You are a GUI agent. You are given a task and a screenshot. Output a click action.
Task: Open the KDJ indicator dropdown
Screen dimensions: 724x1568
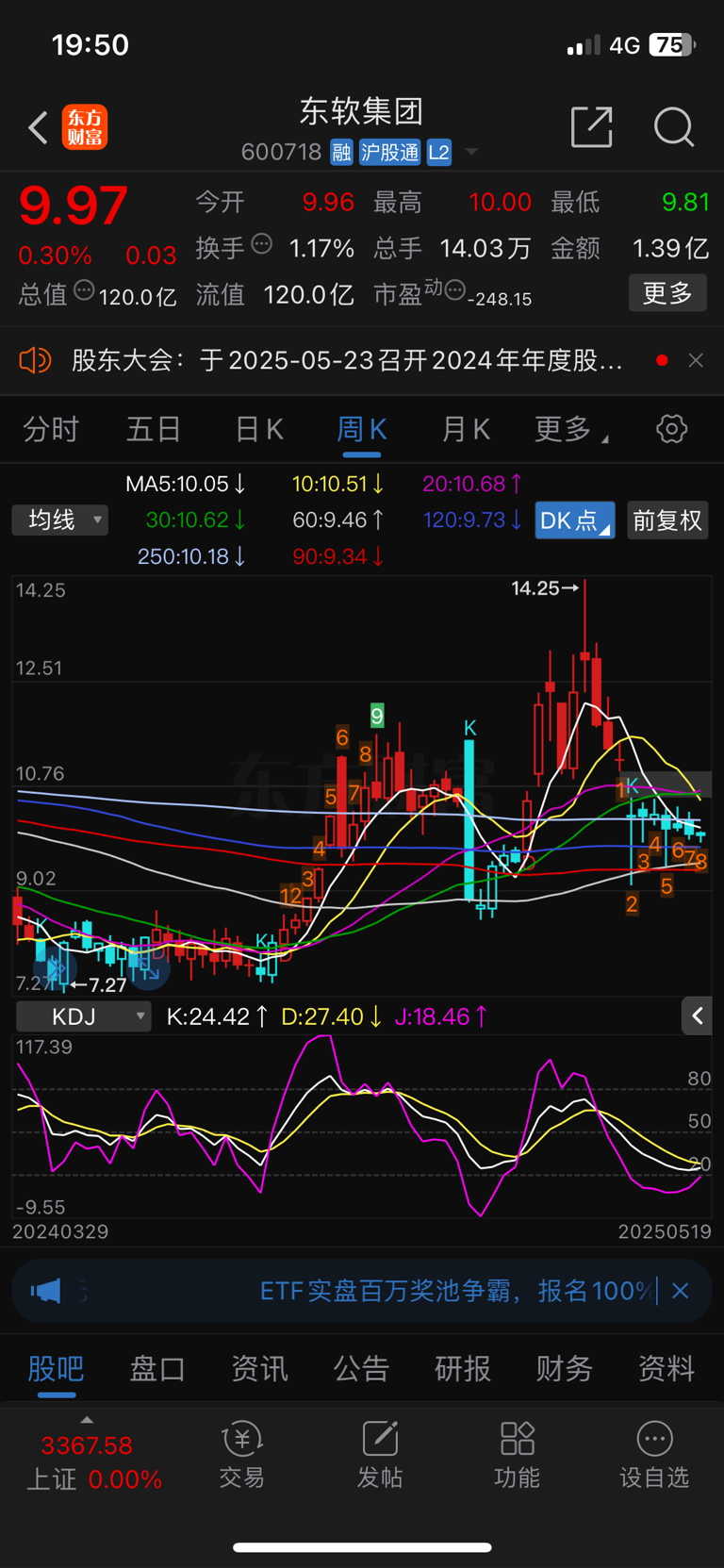click(84, 1016)
